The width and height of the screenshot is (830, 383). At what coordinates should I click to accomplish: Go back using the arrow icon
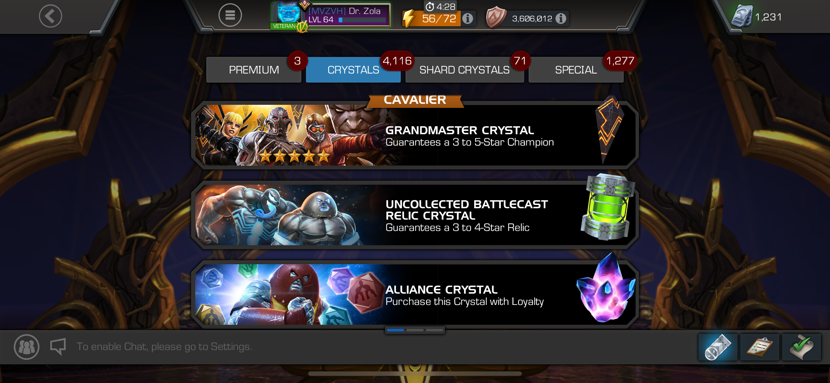pyautogui.click(x=50, y=16)
